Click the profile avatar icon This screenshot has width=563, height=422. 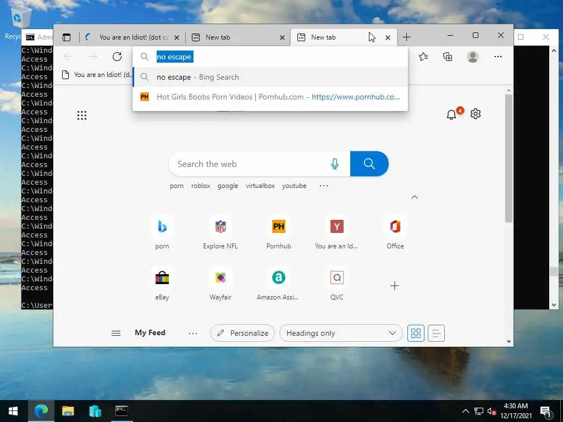click(472, 57)
